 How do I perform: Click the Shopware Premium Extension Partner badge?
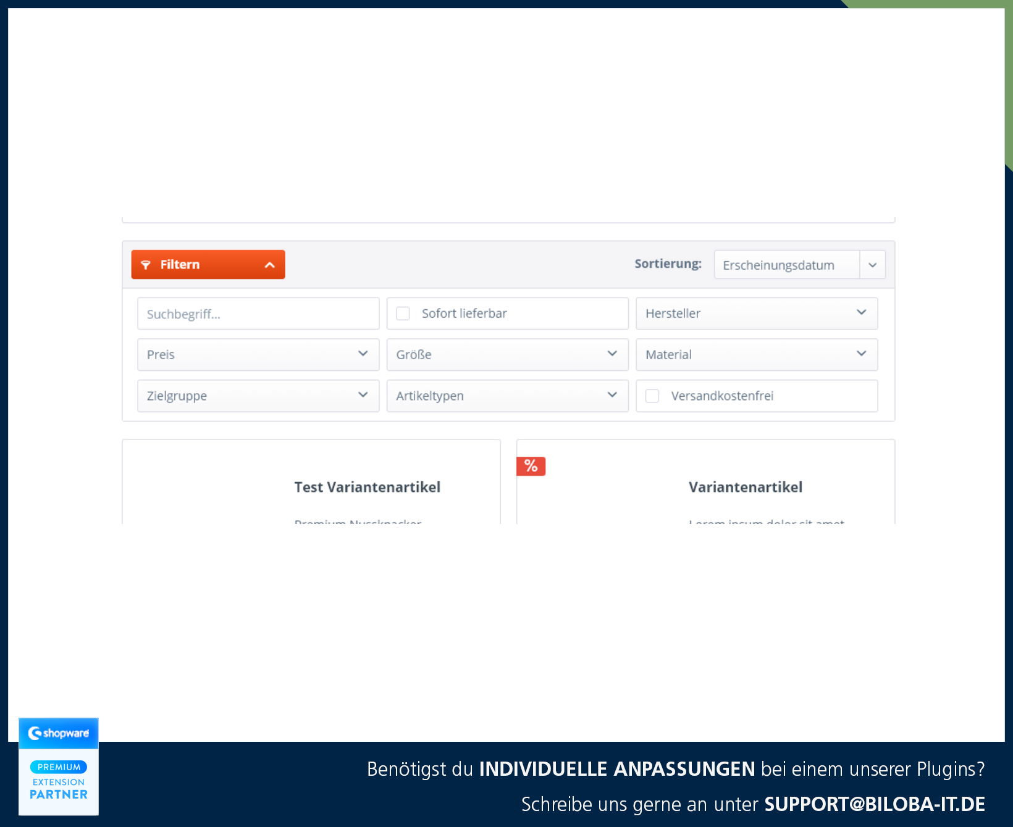59,766
